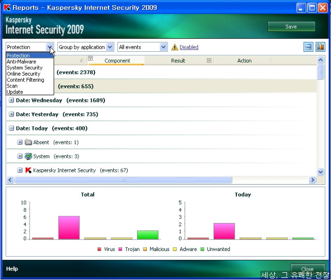
Task: Click the Trojan bar in Total chart
Action: point(69,228)
